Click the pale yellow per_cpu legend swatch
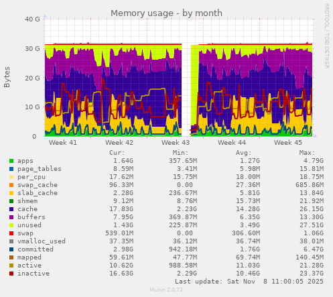This screenshot has width=333, height=297. (x=11, y=177)
